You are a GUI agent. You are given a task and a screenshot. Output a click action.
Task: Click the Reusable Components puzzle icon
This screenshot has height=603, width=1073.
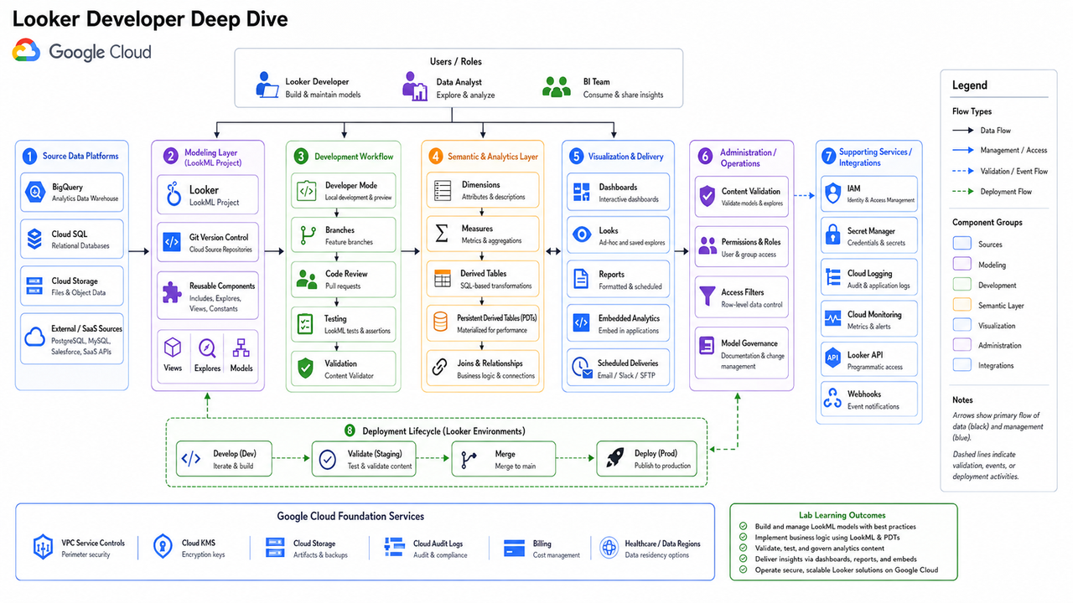coord(172,291)
